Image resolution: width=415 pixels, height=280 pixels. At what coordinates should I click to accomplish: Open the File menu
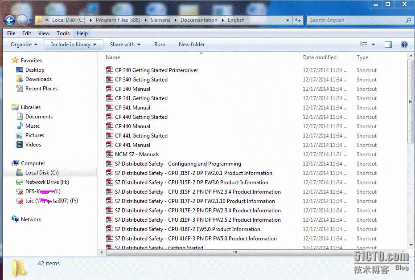click(x=11, y=33)
